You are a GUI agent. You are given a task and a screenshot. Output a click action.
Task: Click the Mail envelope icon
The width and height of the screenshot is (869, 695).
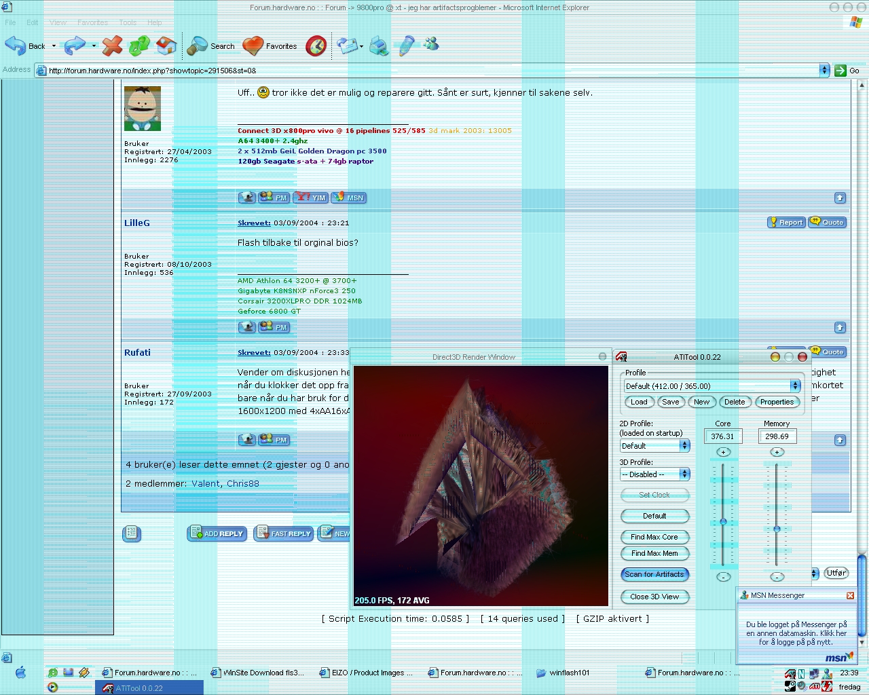coord(346,45)
